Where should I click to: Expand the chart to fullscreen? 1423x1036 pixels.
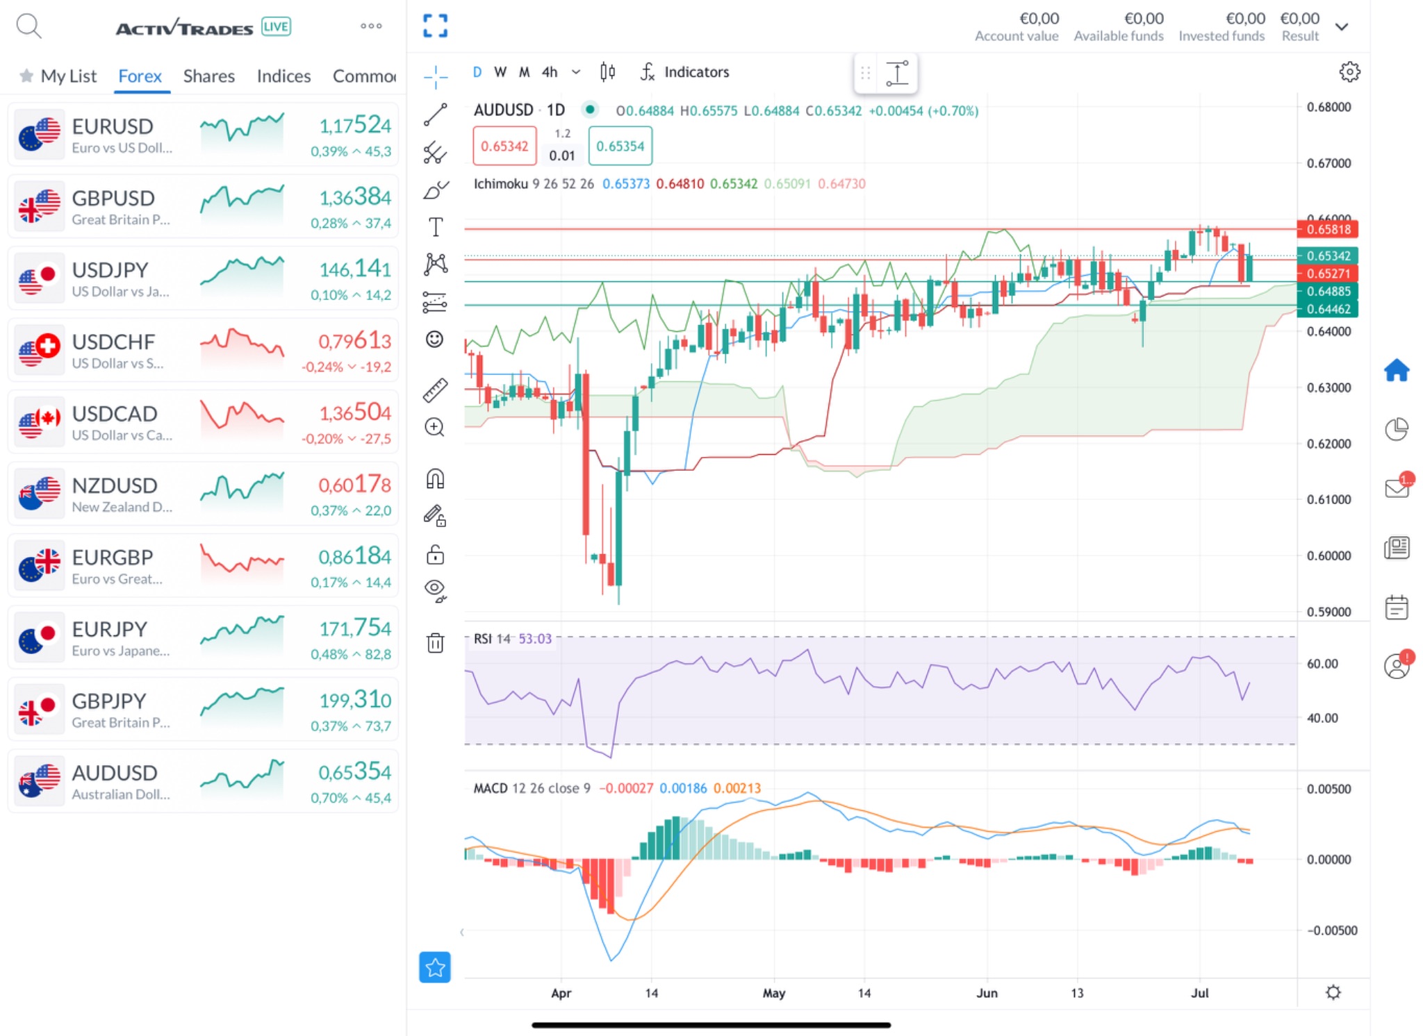point(436,25)
